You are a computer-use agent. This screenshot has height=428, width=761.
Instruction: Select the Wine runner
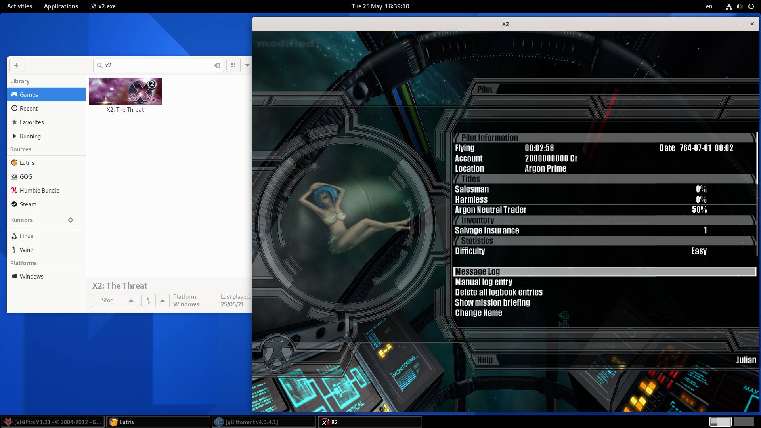(46, 250)
